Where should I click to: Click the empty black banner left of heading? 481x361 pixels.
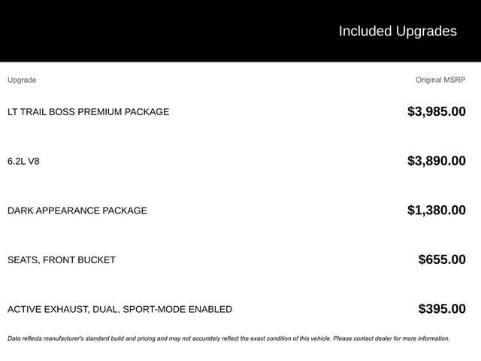click(150, 31)
